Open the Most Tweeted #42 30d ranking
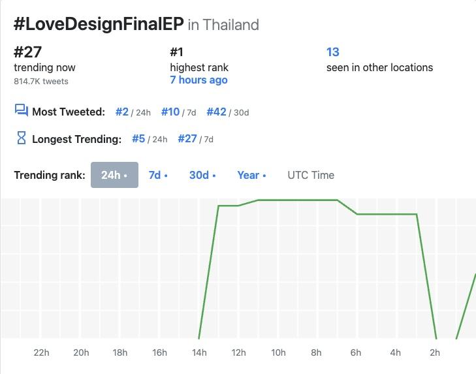 pyautogui.click(x=216, y=112)
